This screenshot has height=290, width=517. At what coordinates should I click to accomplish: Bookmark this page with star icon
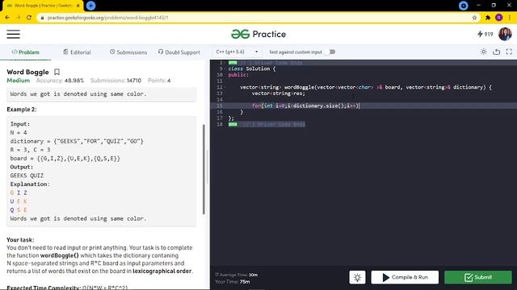coord(474,18)
